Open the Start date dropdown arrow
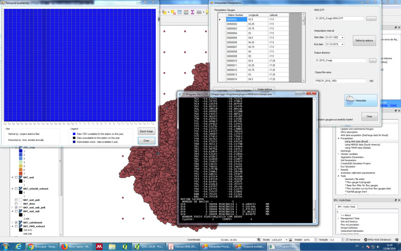Viewport: 401px width, 251px height. point(342,38)
